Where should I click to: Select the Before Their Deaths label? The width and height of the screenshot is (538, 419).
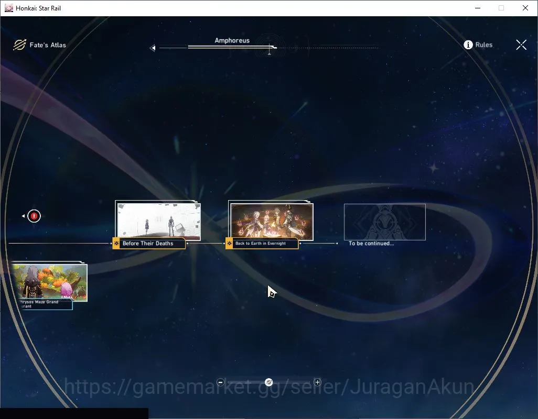148,244
